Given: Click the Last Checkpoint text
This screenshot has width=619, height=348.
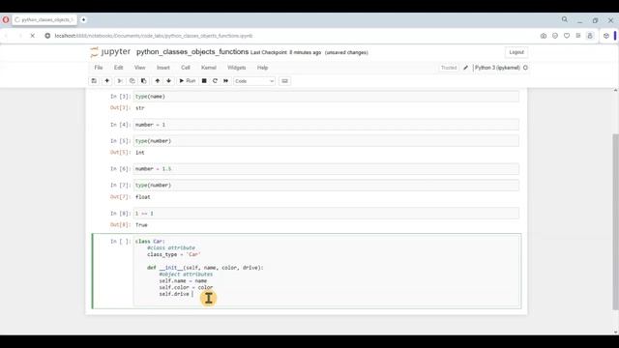Looking at the screenshot, I should point(286,52).
